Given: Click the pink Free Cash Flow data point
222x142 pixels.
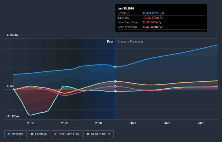Looking at the screenshot, I should pos(115,86).
